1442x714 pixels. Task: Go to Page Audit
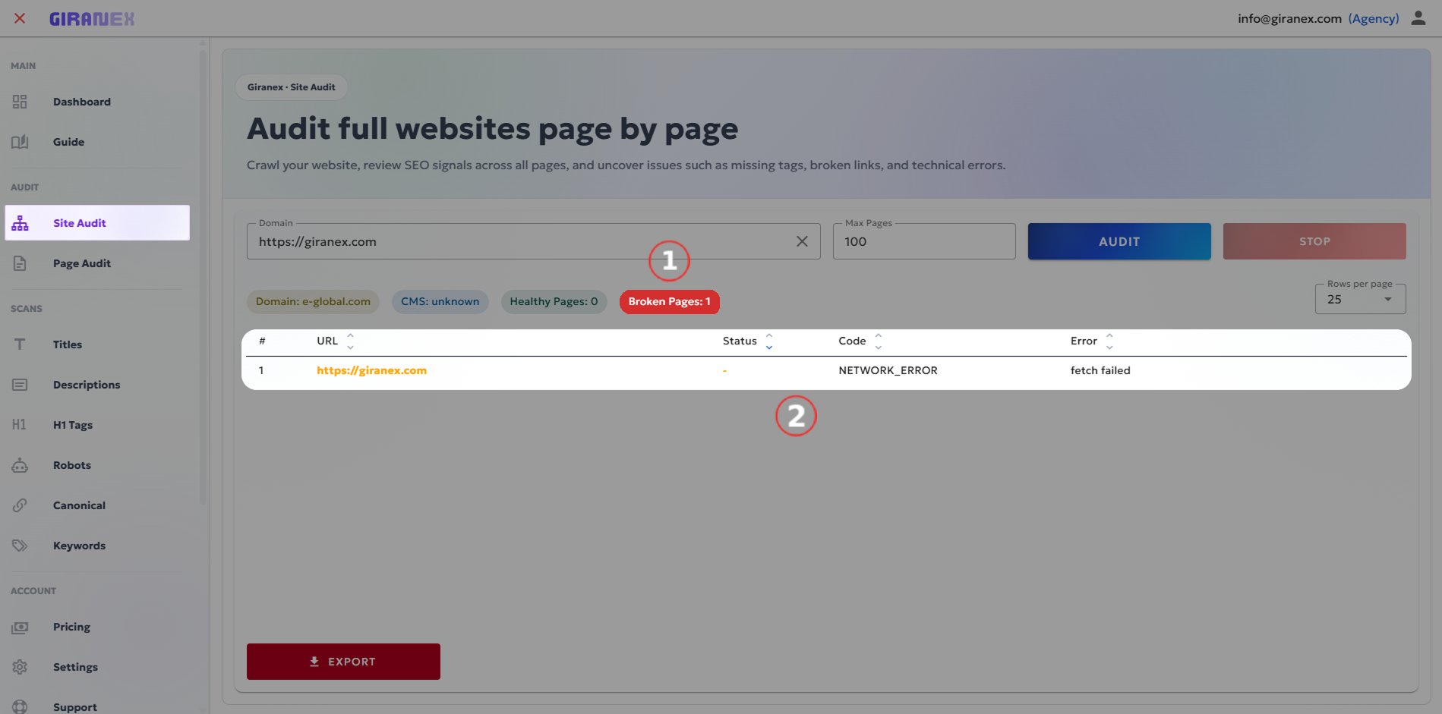[x=97, y=263]
